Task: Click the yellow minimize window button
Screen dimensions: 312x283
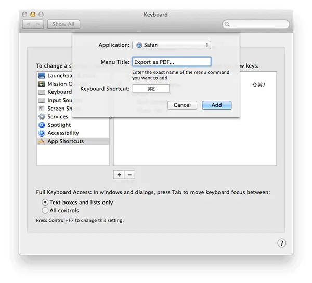Action: pyautogui.click(x=33, y=15)
